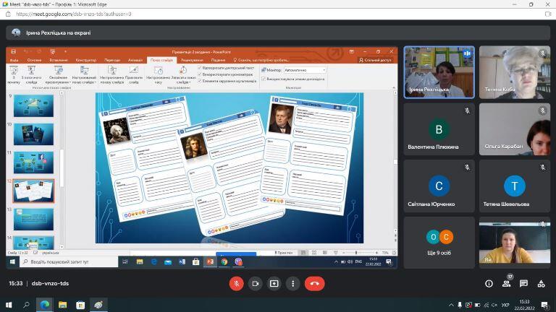Click the browser address bar URL
Image resolution: width=556 pixels, height=312 pixels.
[74, 14]
